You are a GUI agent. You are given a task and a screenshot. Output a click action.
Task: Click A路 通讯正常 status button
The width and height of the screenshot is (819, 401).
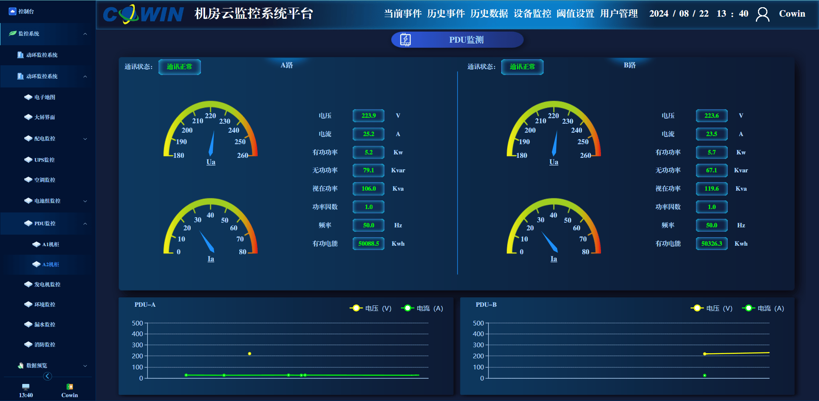180,67
